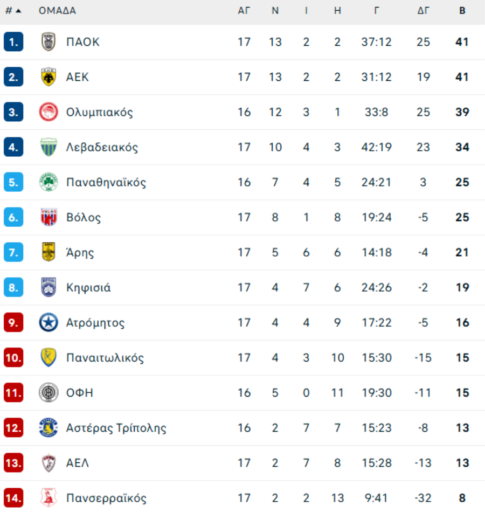Image resolution: width=485 pixels, height=513 pixels.
Task: Click the position 1 blue rank badge
Action: (13, 42)
